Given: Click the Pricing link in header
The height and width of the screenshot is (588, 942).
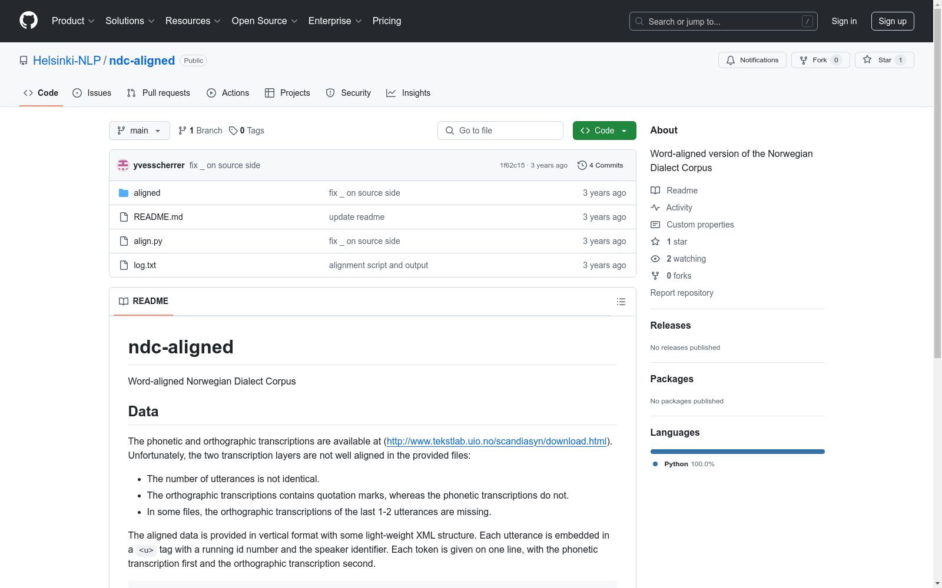Looking at the screenshot, I should (x=387, y=21).
